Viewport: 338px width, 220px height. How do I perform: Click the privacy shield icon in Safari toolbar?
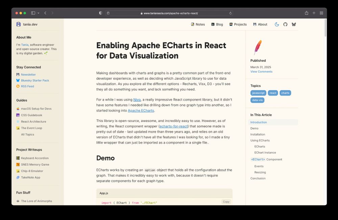coord(100,13)
